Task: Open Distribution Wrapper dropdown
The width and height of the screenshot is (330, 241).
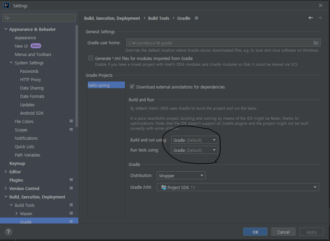Action: [x=181, y=176]
